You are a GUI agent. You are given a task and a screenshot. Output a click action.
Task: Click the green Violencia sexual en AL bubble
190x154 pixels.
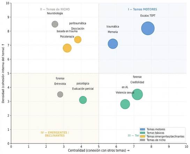pos(125,104)
